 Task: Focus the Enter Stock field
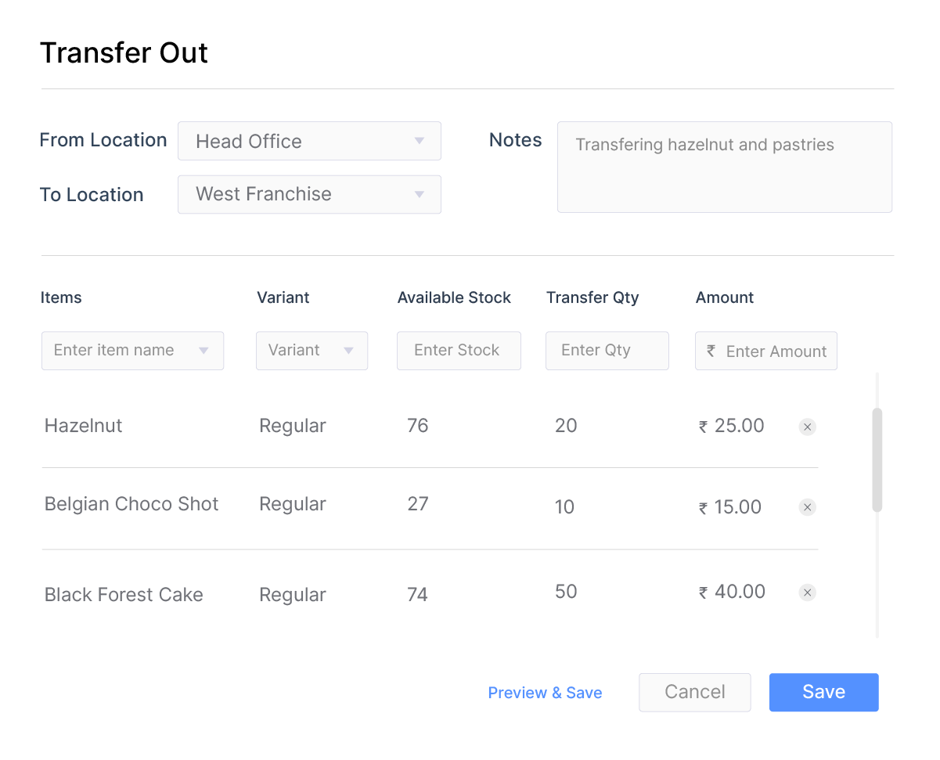(459, 351)
